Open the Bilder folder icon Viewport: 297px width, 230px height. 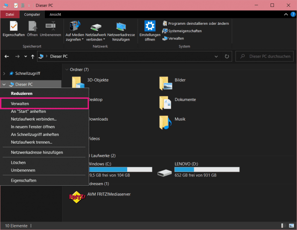pos(166,83)
